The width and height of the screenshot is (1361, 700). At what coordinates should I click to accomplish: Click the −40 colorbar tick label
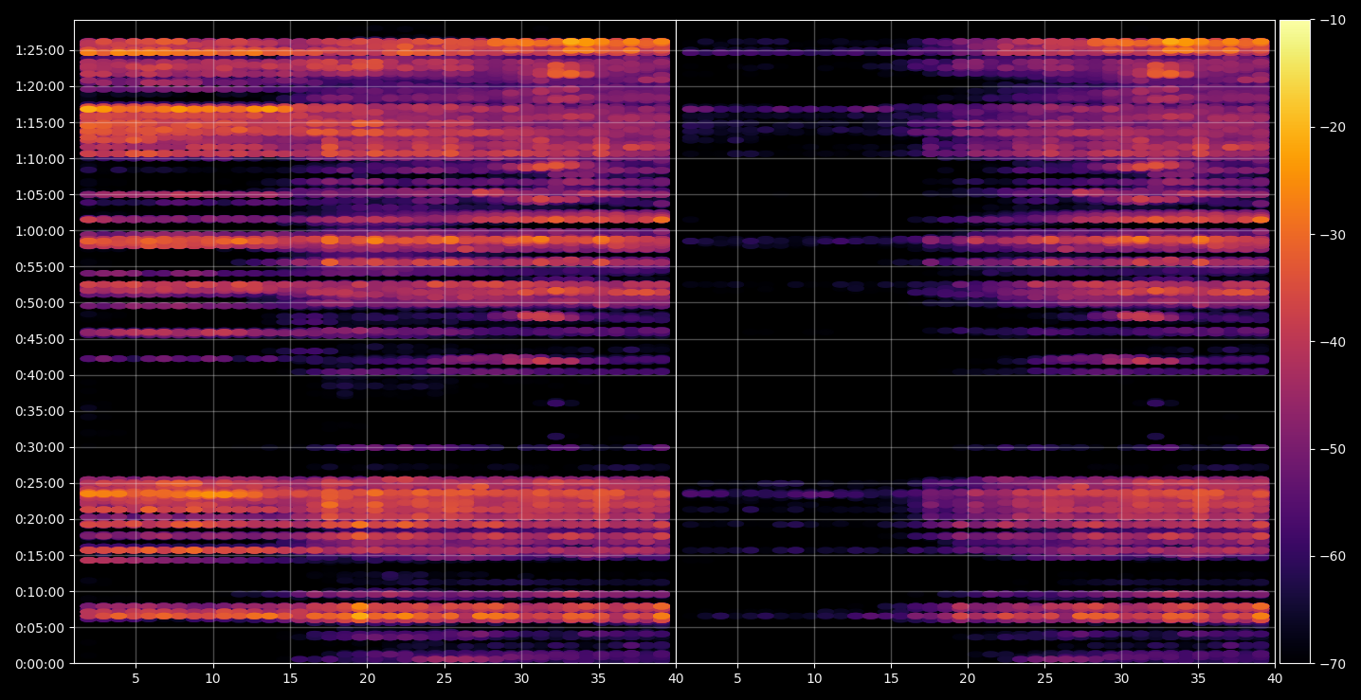click(x=1333, y=341)
